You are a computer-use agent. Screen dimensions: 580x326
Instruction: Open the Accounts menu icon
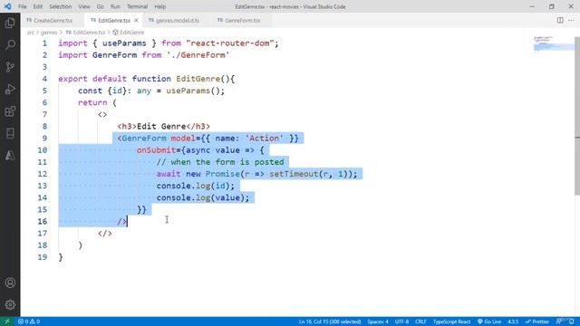(x=10, y=283)
